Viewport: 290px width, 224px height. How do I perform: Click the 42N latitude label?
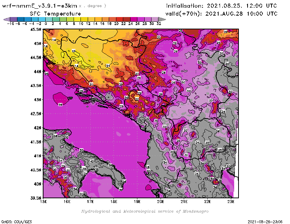click(37, 128)
